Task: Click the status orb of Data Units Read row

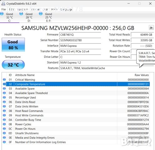Action: (x=4, y=102)
